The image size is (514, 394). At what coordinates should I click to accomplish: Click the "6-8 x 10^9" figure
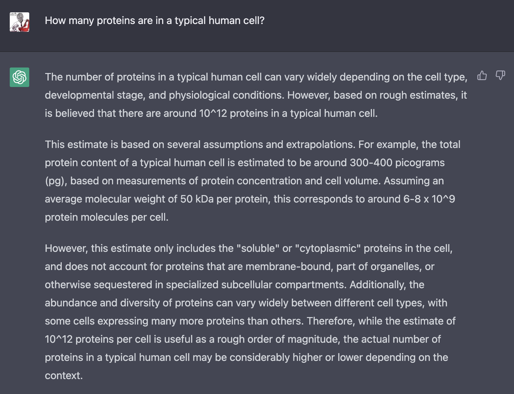(x=429, y=199)
